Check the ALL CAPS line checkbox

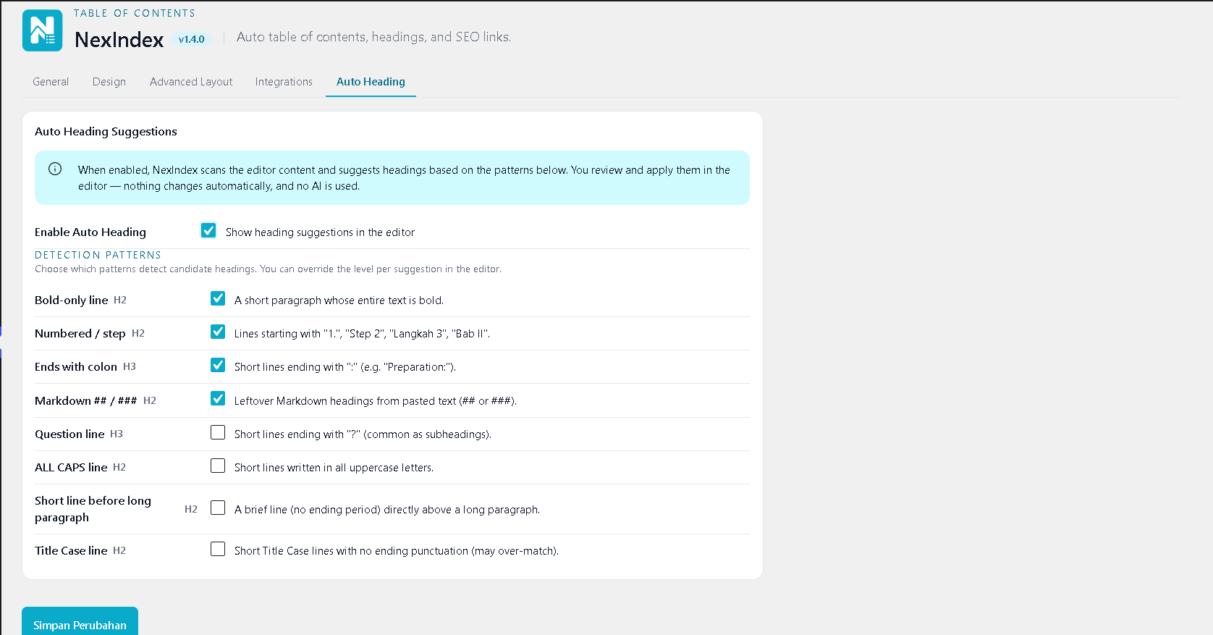coord(218,466)
